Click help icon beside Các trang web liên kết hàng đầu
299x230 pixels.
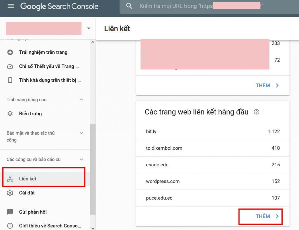click(256, 112)
